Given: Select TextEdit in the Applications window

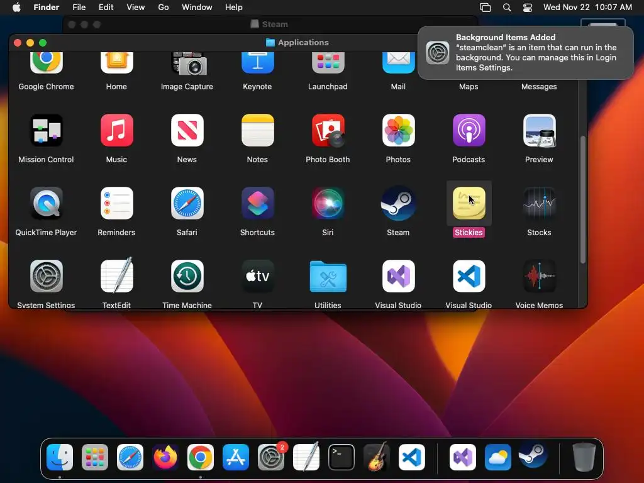Looking at the screenshot, I should 116,275.
